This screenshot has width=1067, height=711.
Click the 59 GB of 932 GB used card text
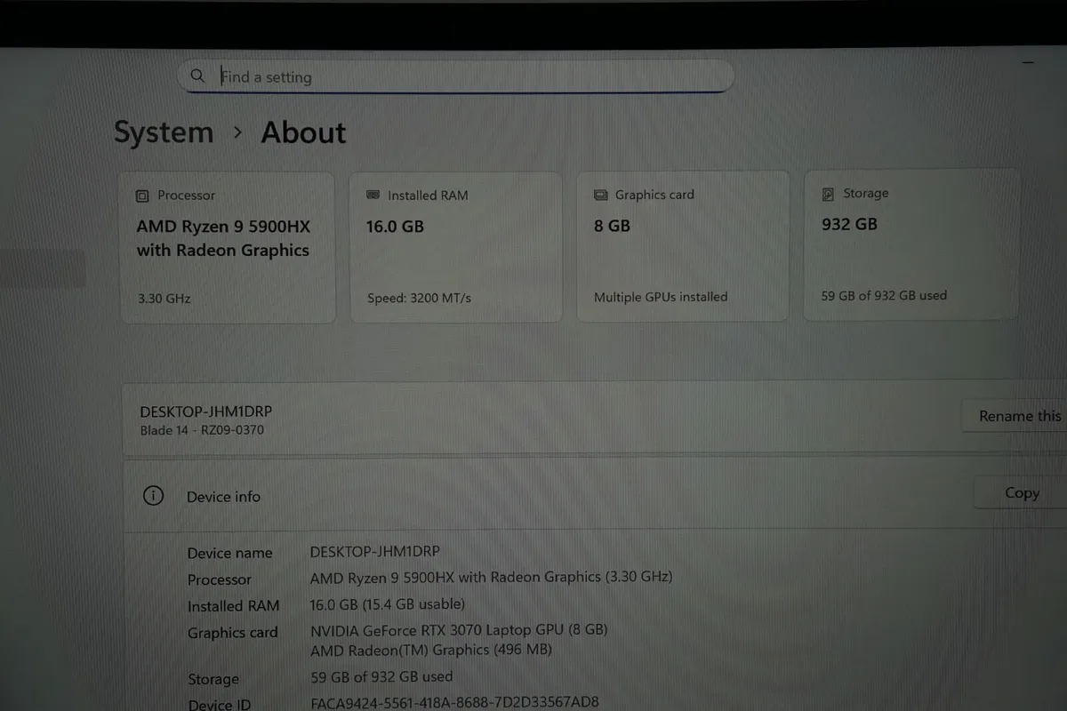coord(884,295)
